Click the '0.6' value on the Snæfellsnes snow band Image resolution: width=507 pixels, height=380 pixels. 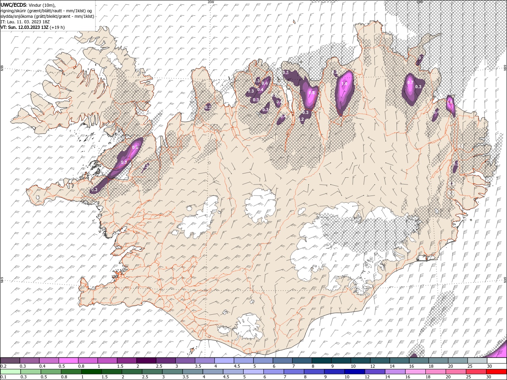(x=135, y=148)
